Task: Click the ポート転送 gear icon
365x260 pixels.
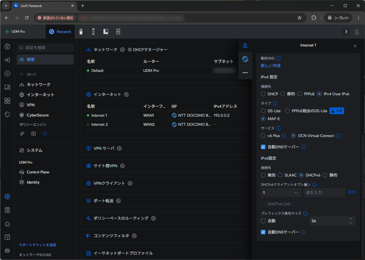Action: 118,201
